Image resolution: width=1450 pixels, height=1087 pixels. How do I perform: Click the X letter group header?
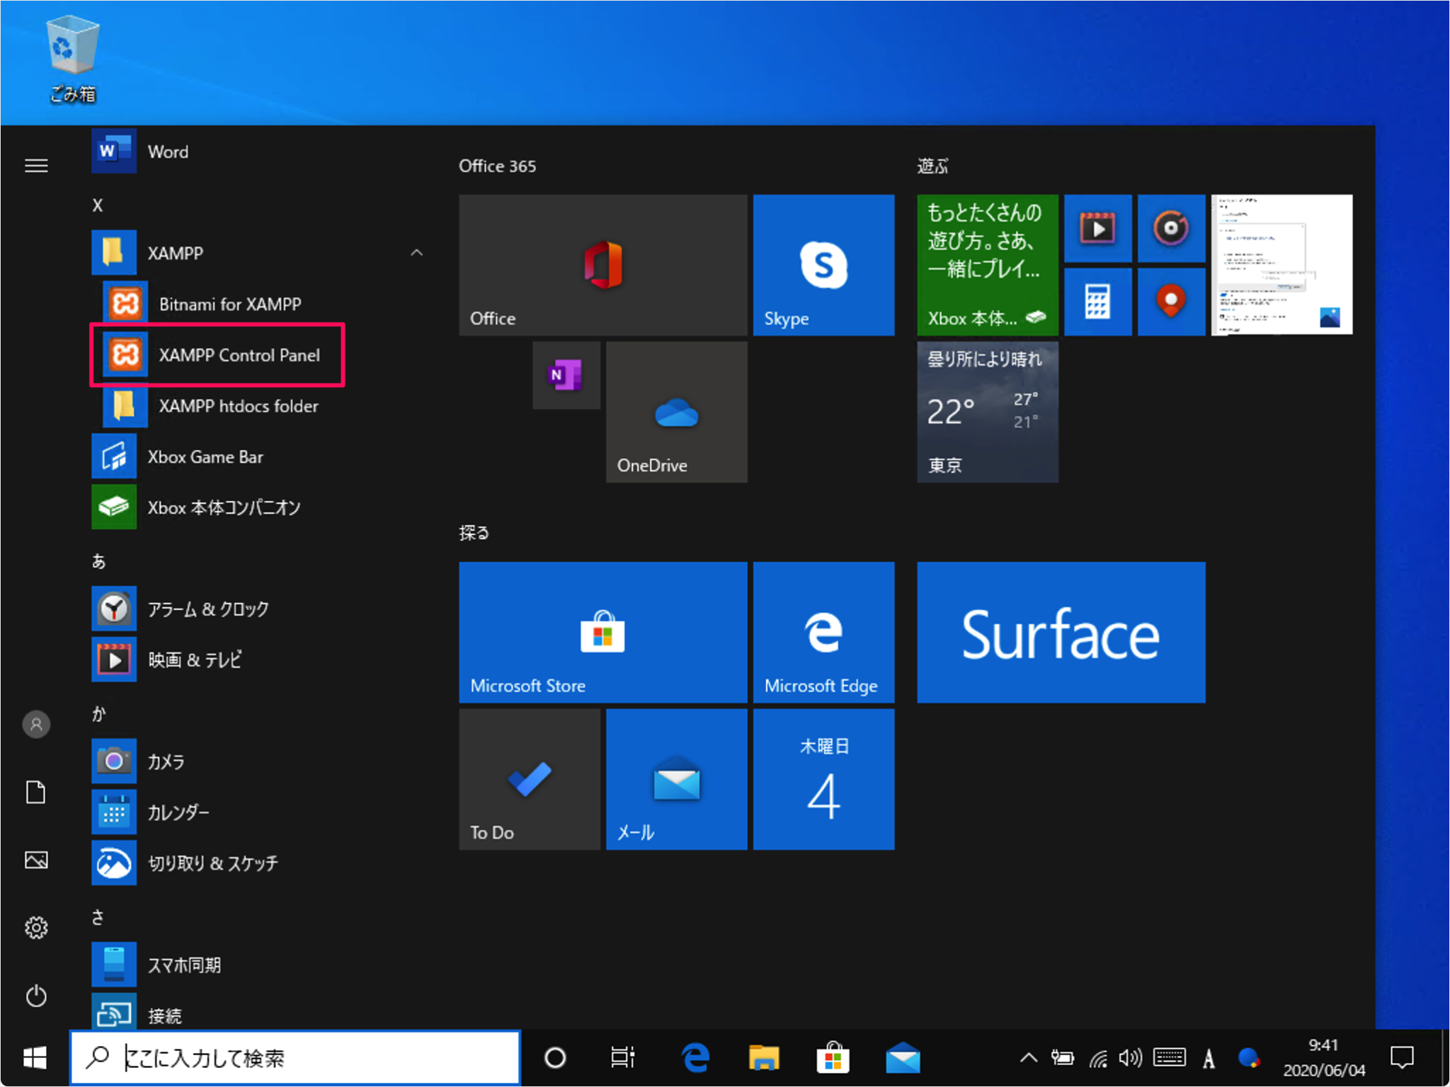click(98, 205)
